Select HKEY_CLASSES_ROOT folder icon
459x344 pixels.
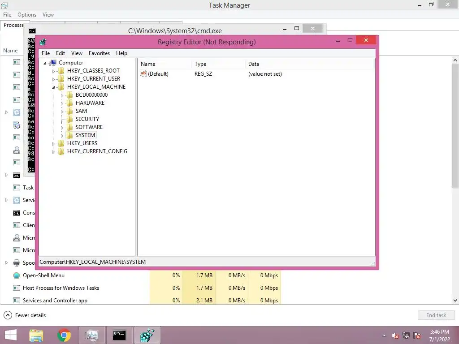pyautogui.click(x=61, y=71)
